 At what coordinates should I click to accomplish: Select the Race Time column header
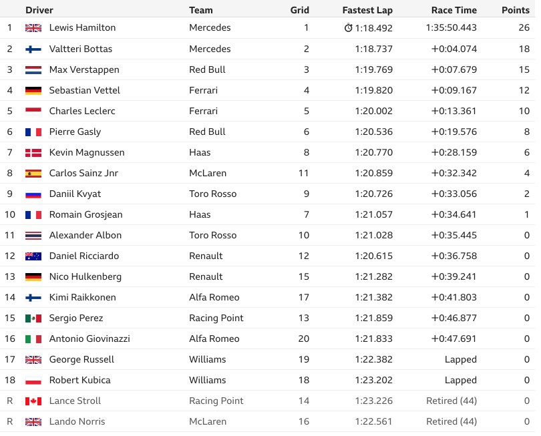click(x=454, y=10)
